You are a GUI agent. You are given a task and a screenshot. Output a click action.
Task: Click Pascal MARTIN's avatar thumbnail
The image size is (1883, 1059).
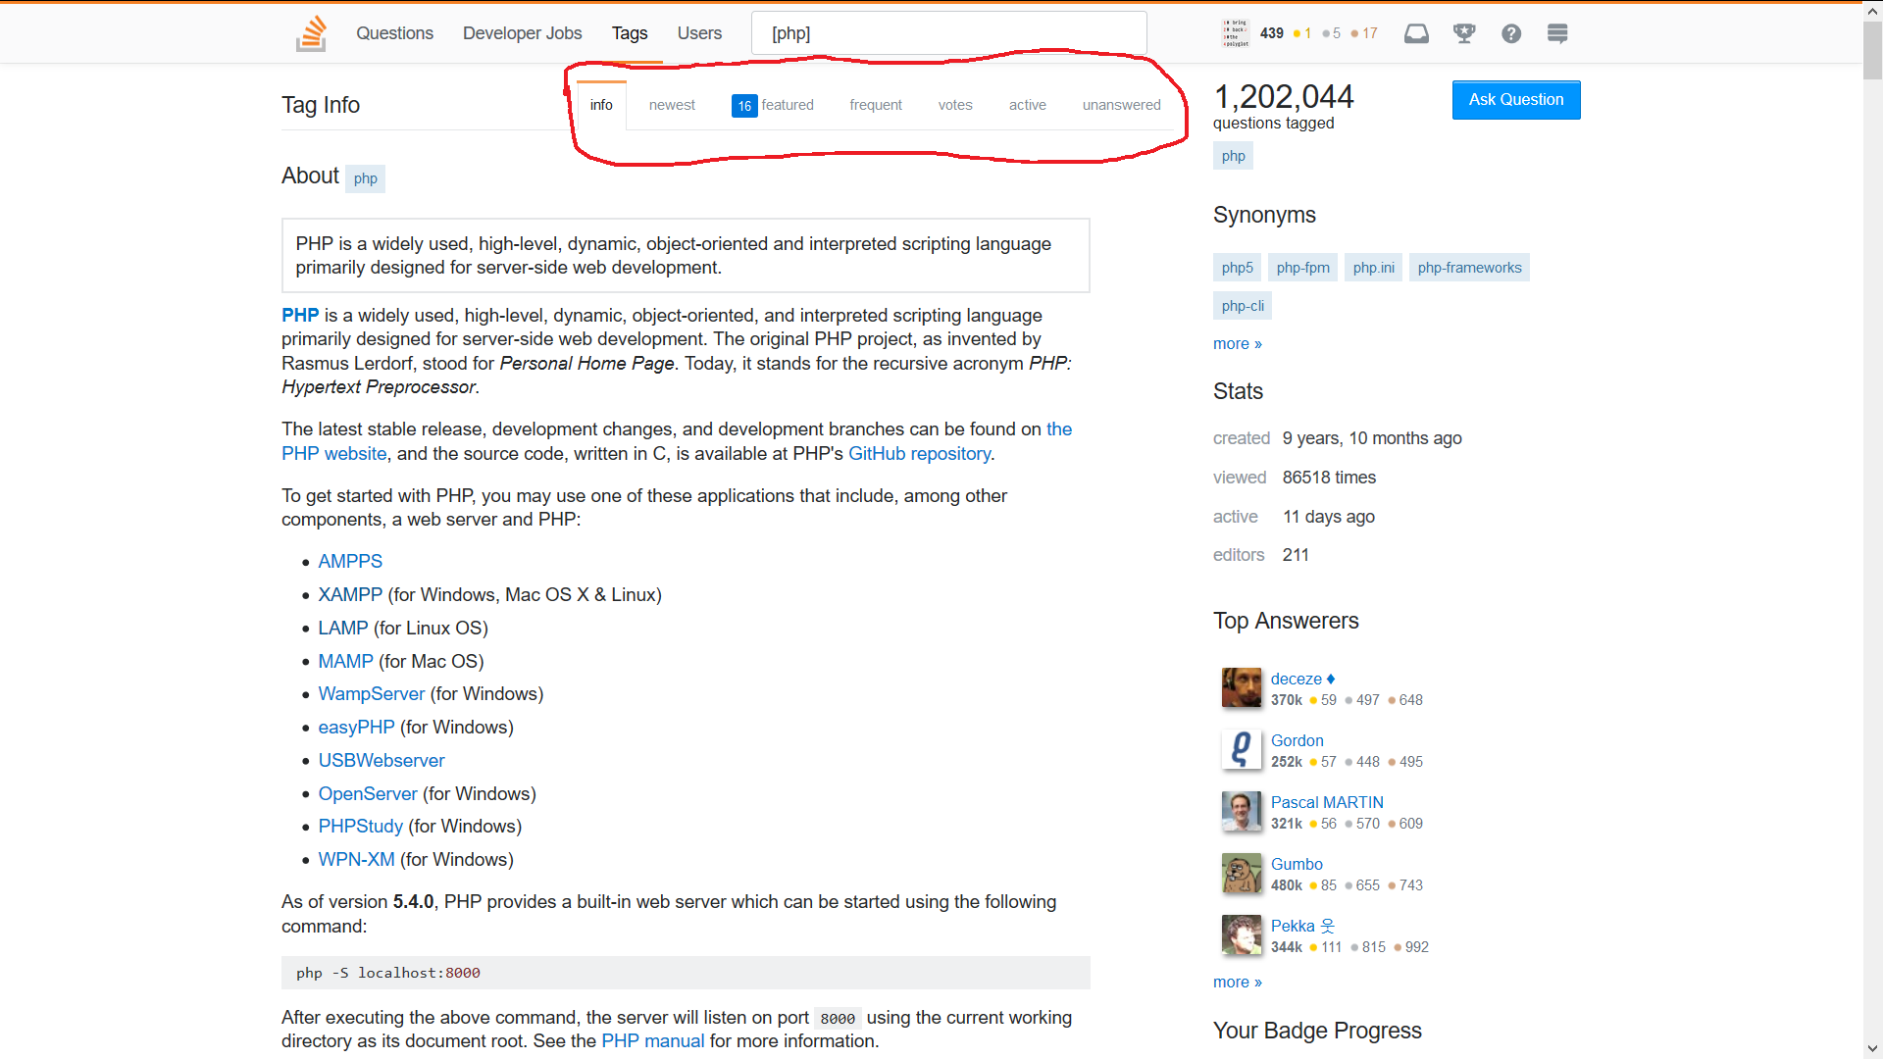[x=1242, y=812]
